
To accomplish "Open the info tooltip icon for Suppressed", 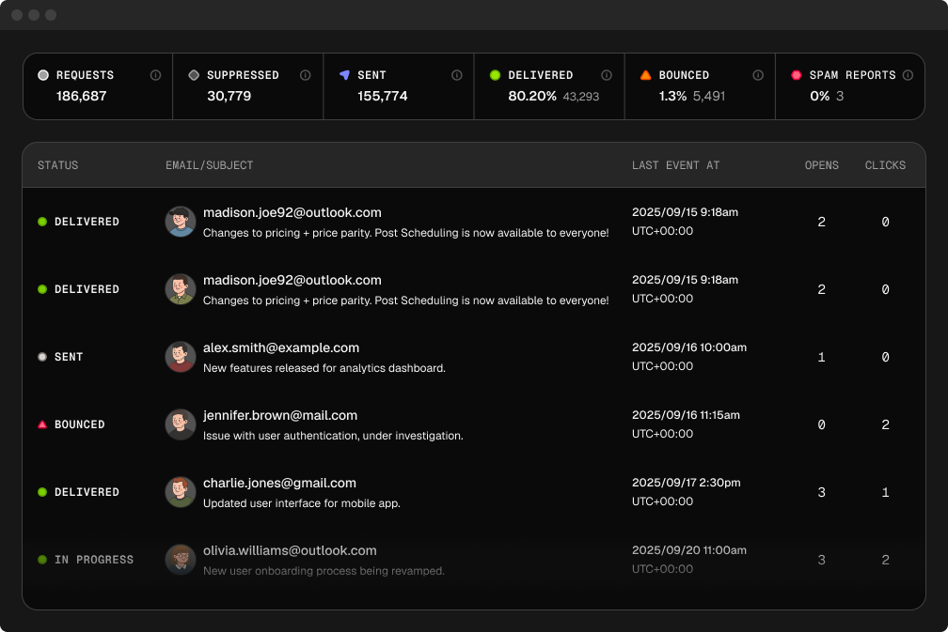I will click(306, 75).
